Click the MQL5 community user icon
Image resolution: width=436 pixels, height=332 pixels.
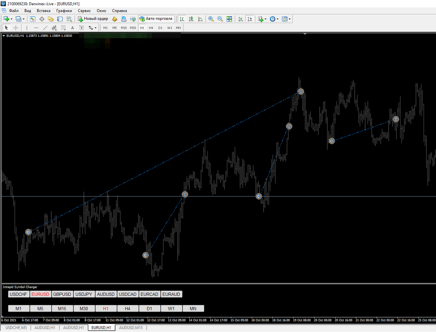[x=124, y=19]
